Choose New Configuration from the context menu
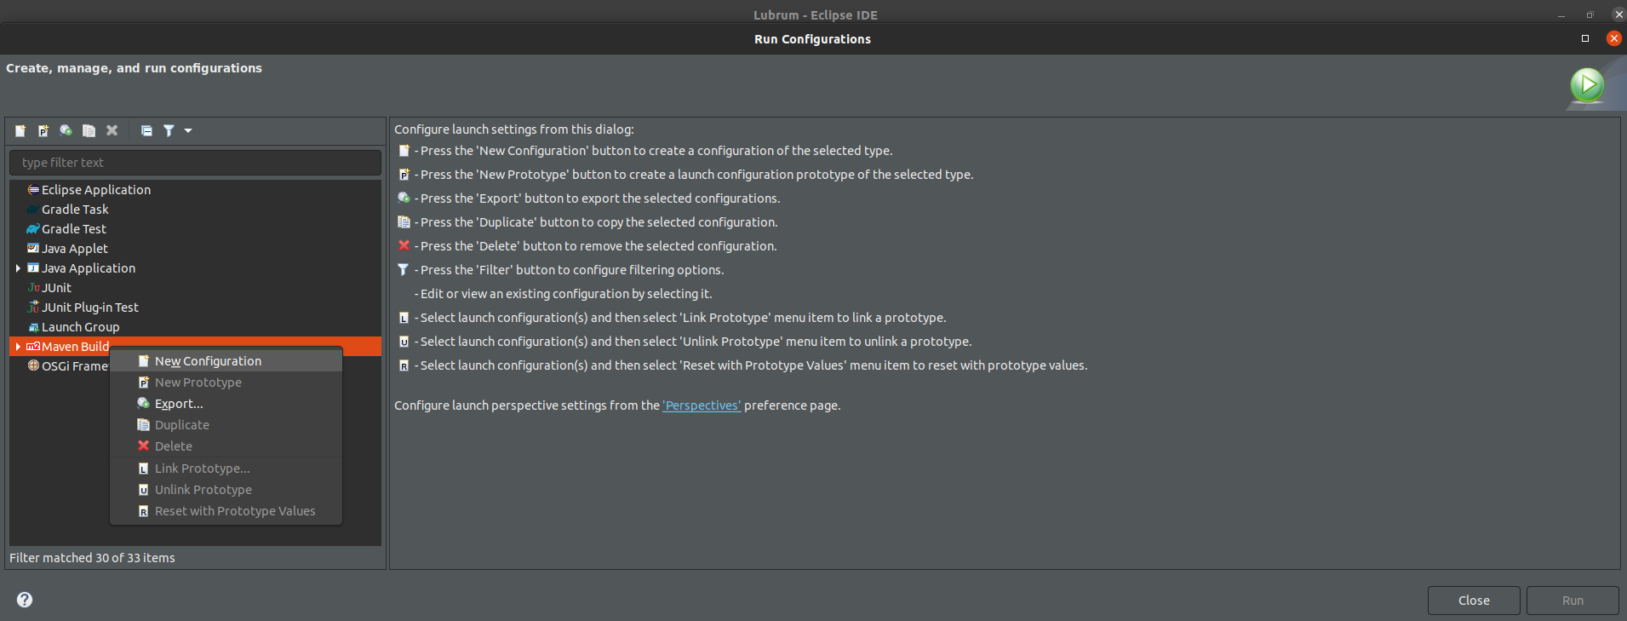1627x621 pixels. (x=207, y=360)
